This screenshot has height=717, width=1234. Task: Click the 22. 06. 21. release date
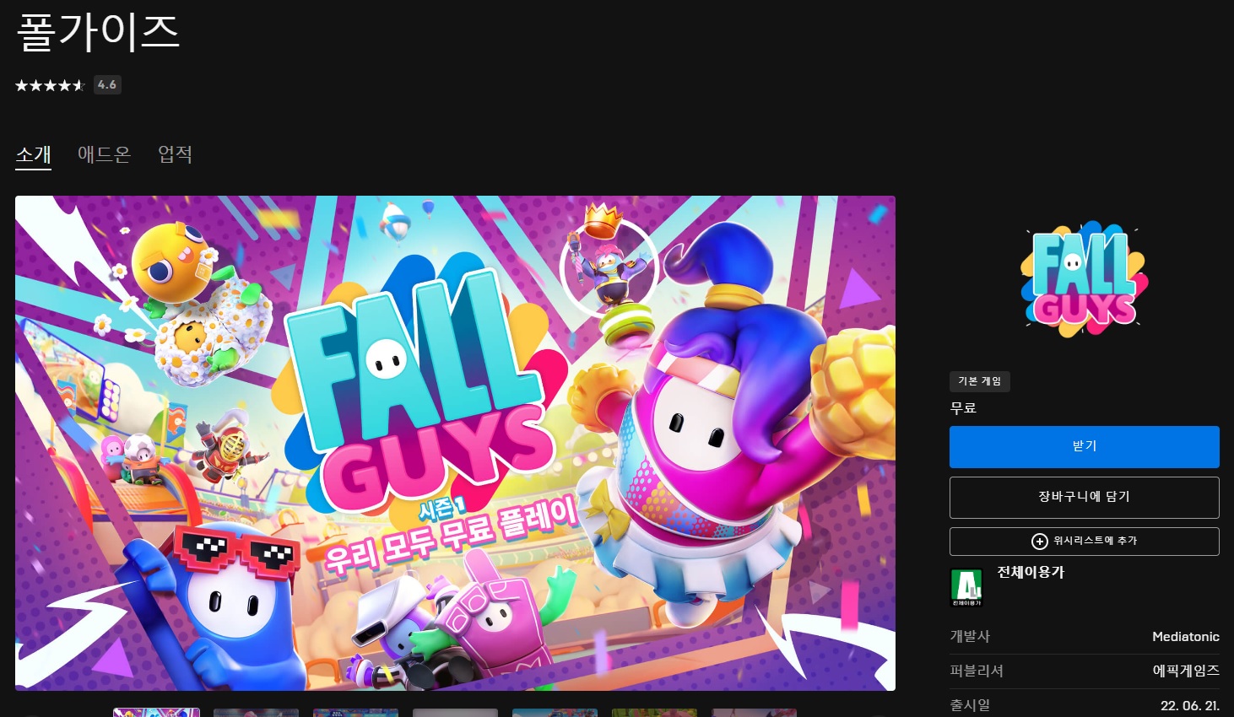click(x=1190, y=705)
